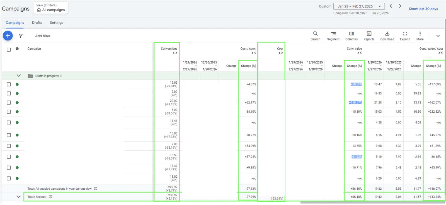This screenshot has width=446, height=205.
Task: Click the Show last 30 days link
Action: tap(423, 9)
